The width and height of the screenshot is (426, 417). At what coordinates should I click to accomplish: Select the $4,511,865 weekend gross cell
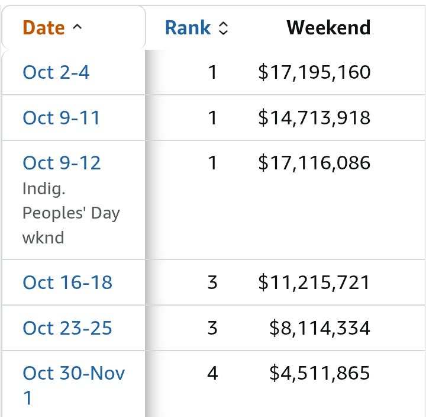[319, 373]
